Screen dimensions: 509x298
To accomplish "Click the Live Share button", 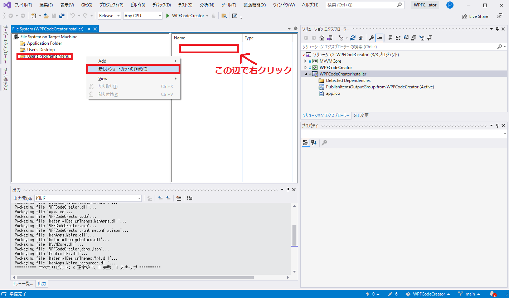I will pos(475,16).
